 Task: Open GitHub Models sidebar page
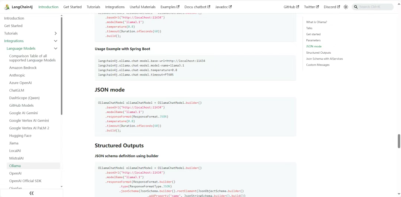[21, 106]
